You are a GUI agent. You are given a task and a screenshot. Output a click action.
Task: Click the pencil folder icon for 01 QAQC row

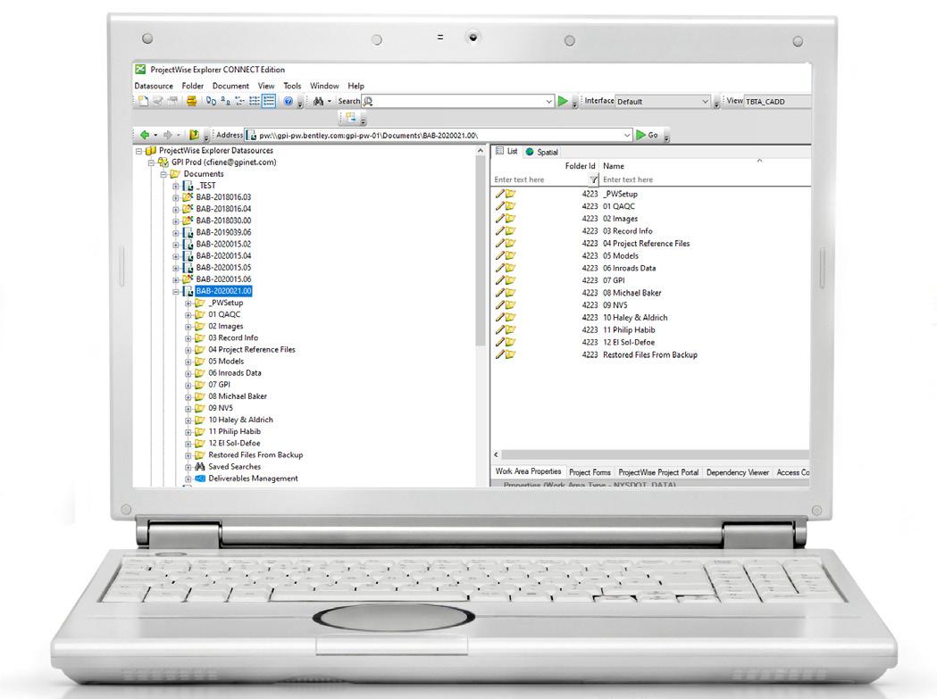pyautogui.click(x=506, y=206)
